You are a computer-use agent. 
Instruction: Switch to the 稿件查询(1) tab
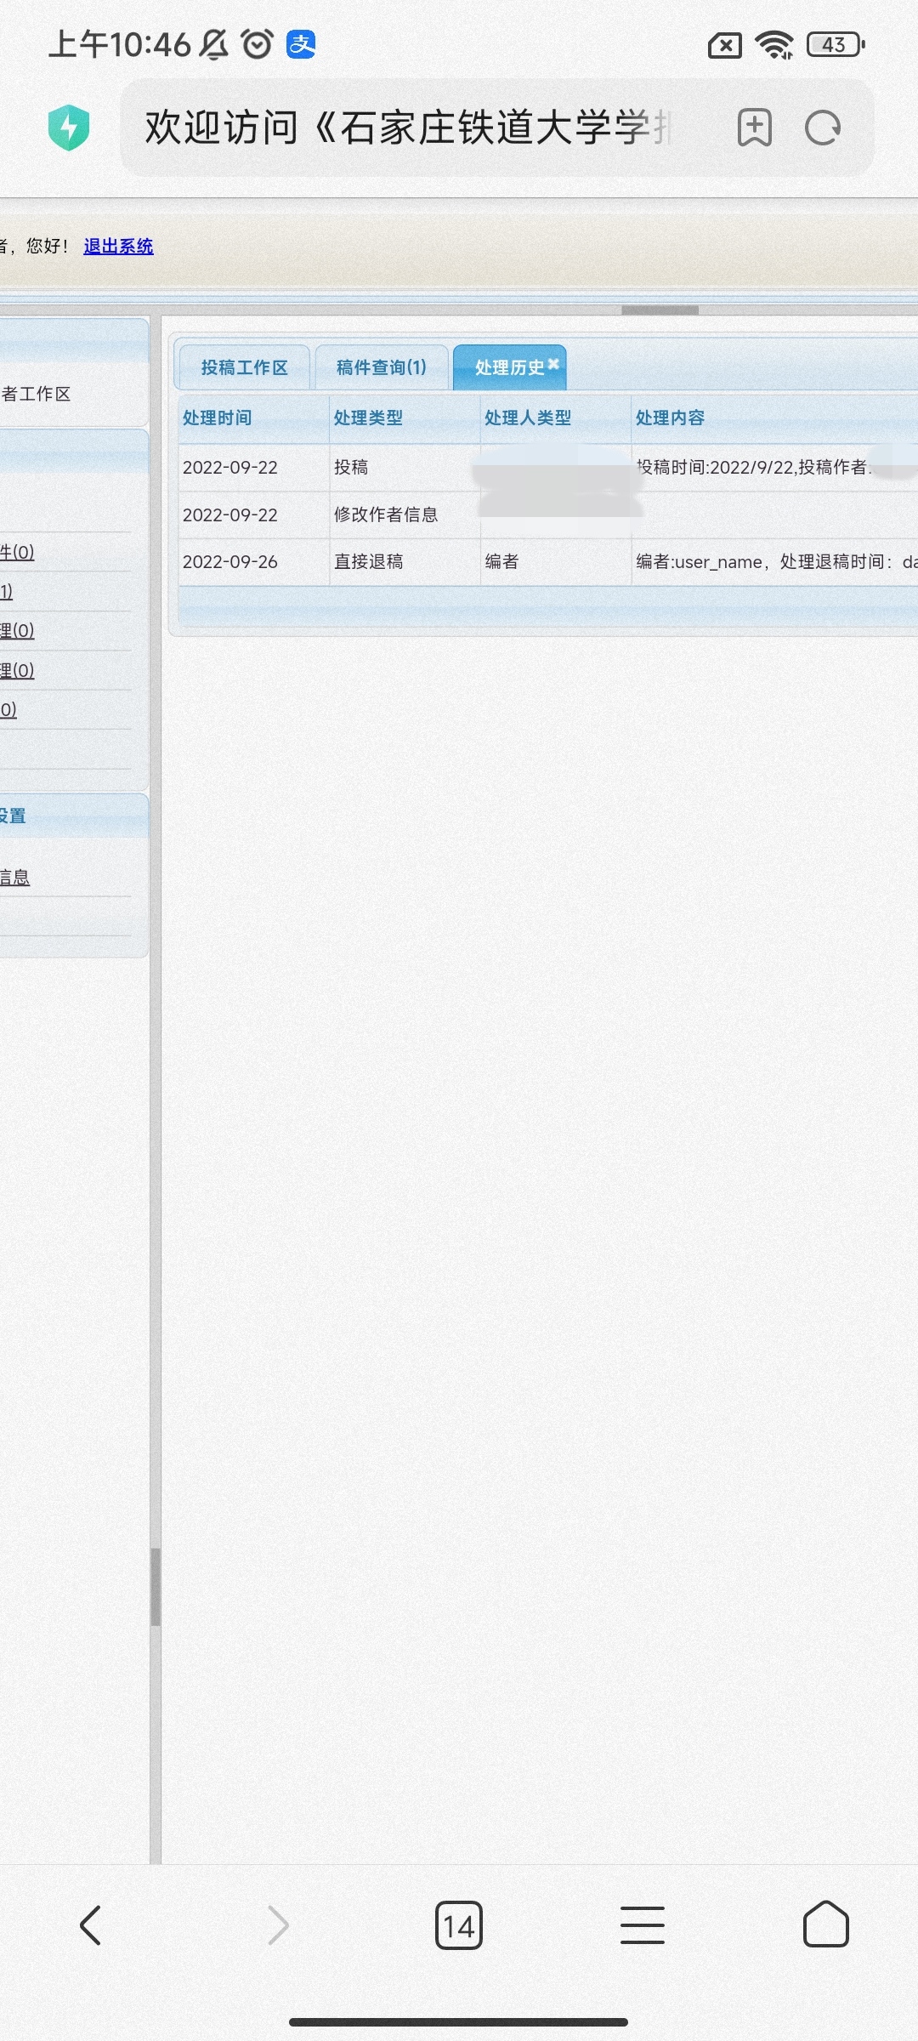coord(381,367)
